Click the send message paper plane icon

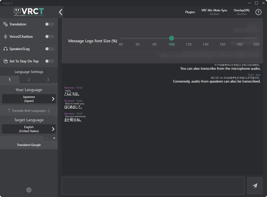255,186
